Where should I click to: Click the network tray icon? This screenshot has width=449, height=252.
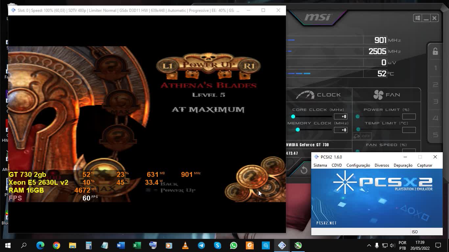tap(385, 245)
